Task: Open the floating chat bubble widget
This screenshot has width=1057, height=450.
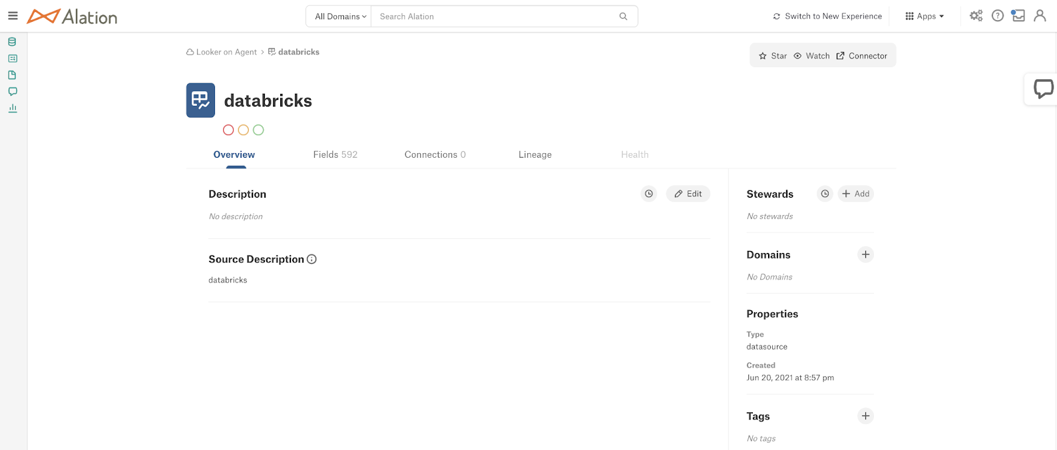Action: [1043, 89]
